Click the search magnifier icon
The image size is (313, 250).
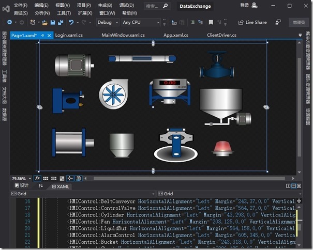[165, 6]
